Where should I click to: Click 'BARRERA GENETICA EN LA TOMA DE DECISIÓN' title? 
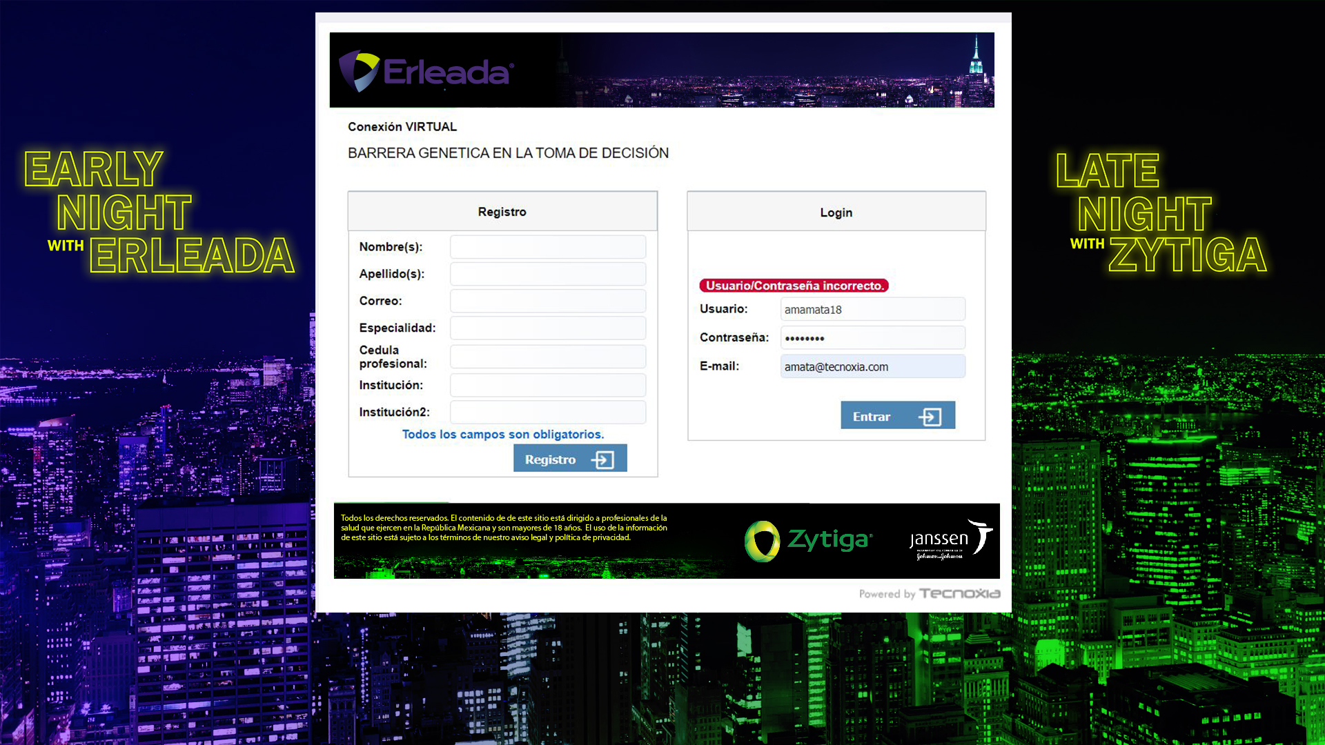tap(508, 153)
